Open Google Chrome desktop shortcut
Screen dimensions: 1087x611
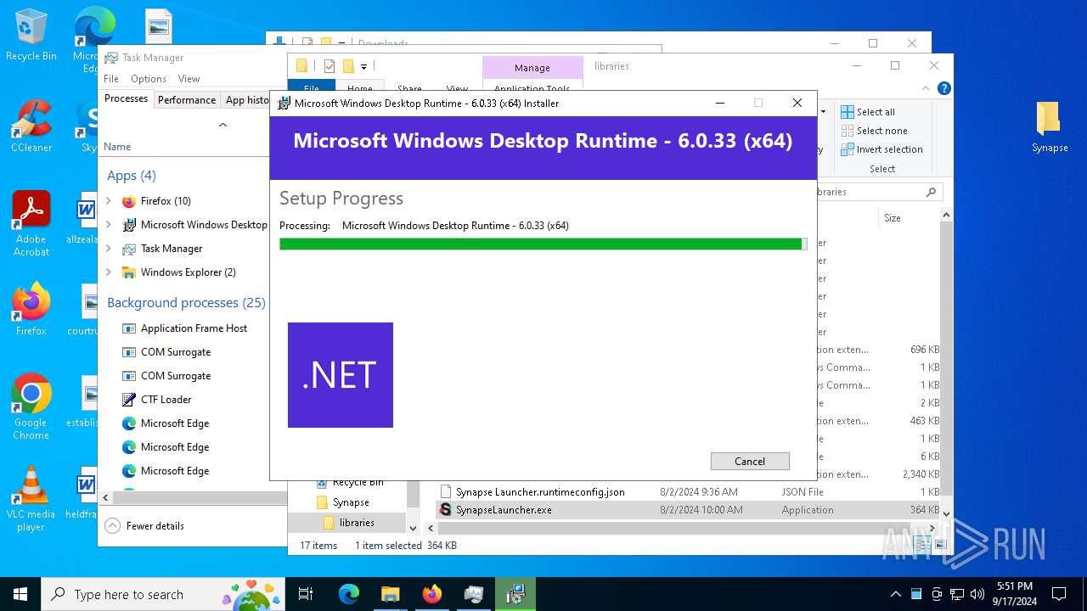[31, 406]
